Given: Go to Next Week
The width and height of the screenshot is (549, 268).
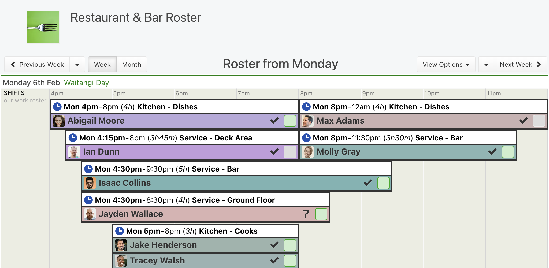Looking at the screenshot, I should click(520, 65).
